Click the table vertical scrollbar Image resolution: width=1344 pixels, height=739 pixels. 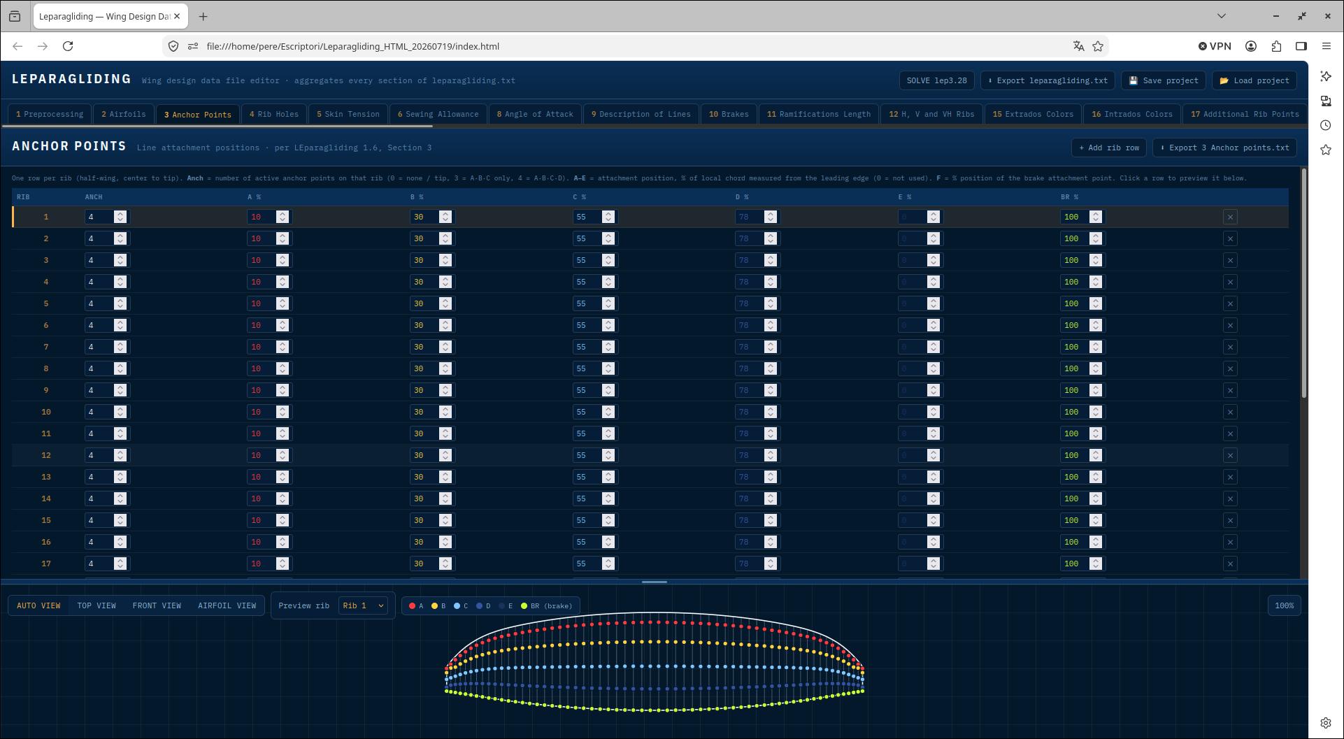[1303, 283]
